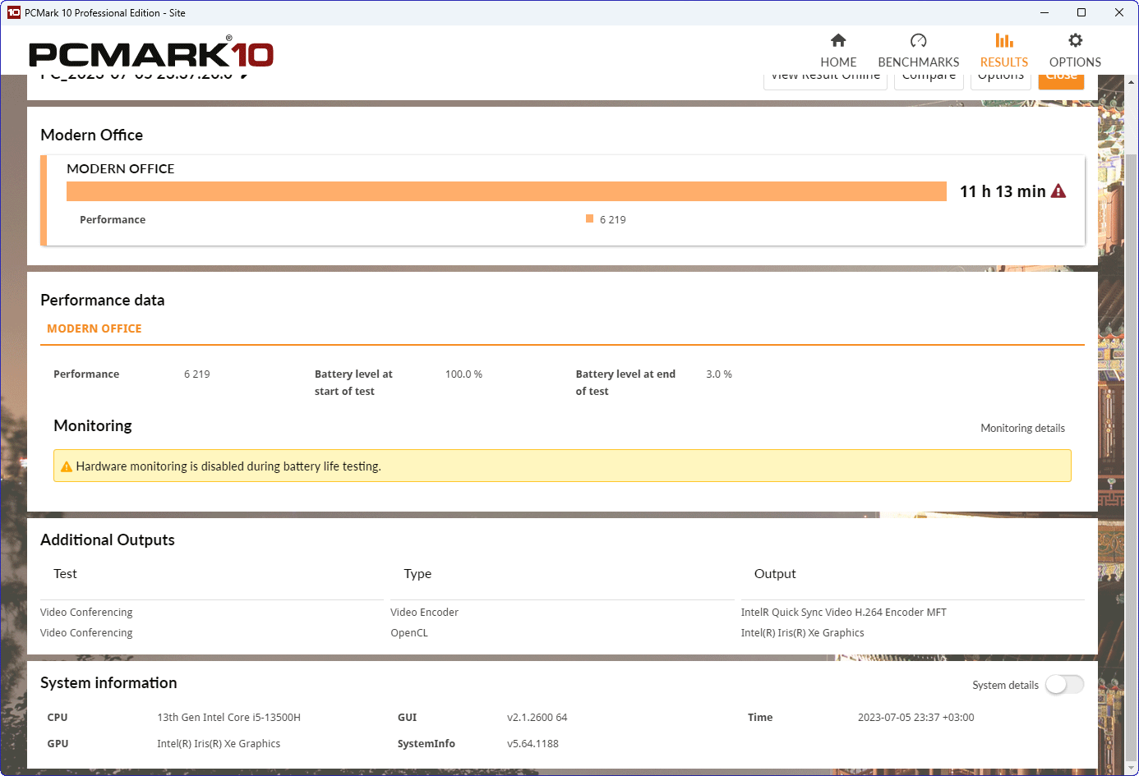Viewport: 1139px width, 776px height.
Task: Click the orange Modern Office battery life bar
Action: [x=506, y=191]
